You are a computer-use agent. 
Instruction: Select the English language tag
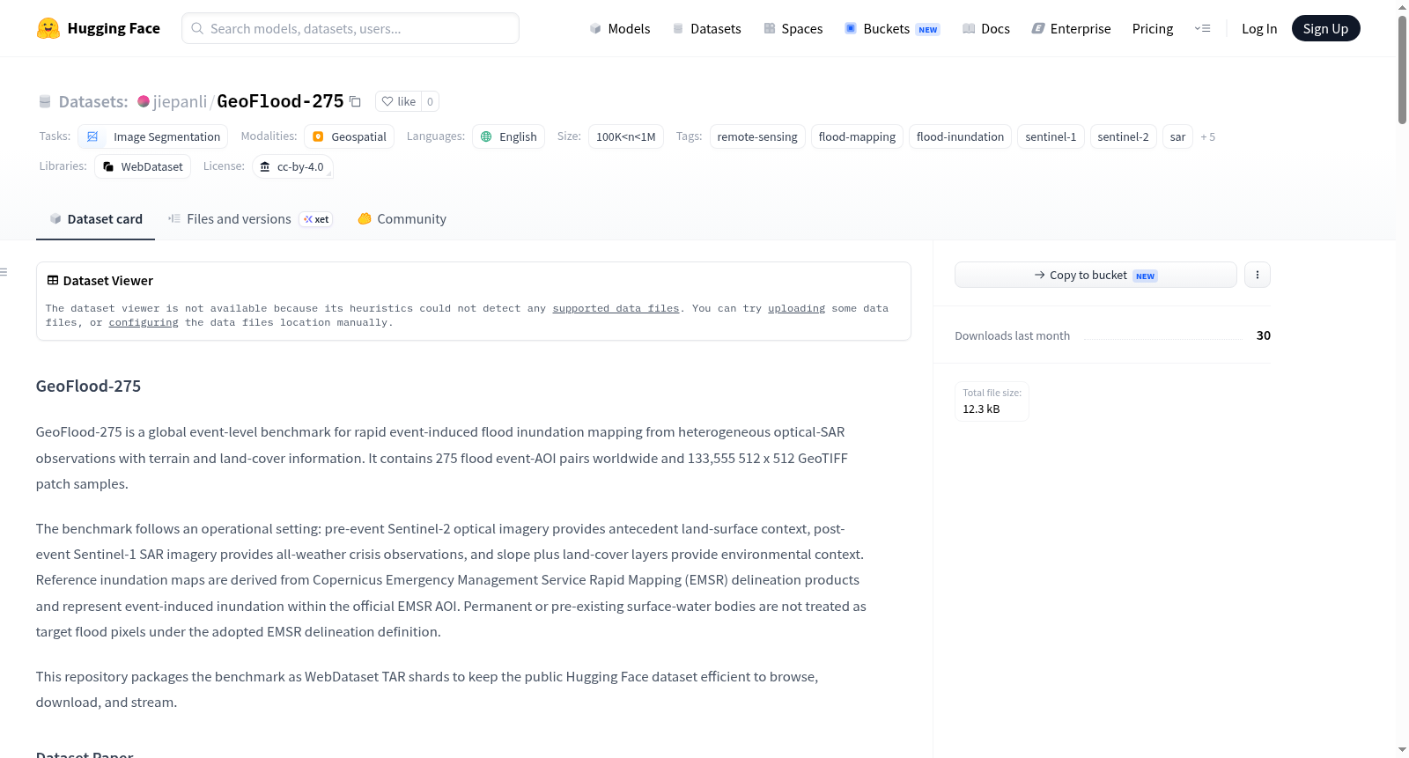click(508, 136)
